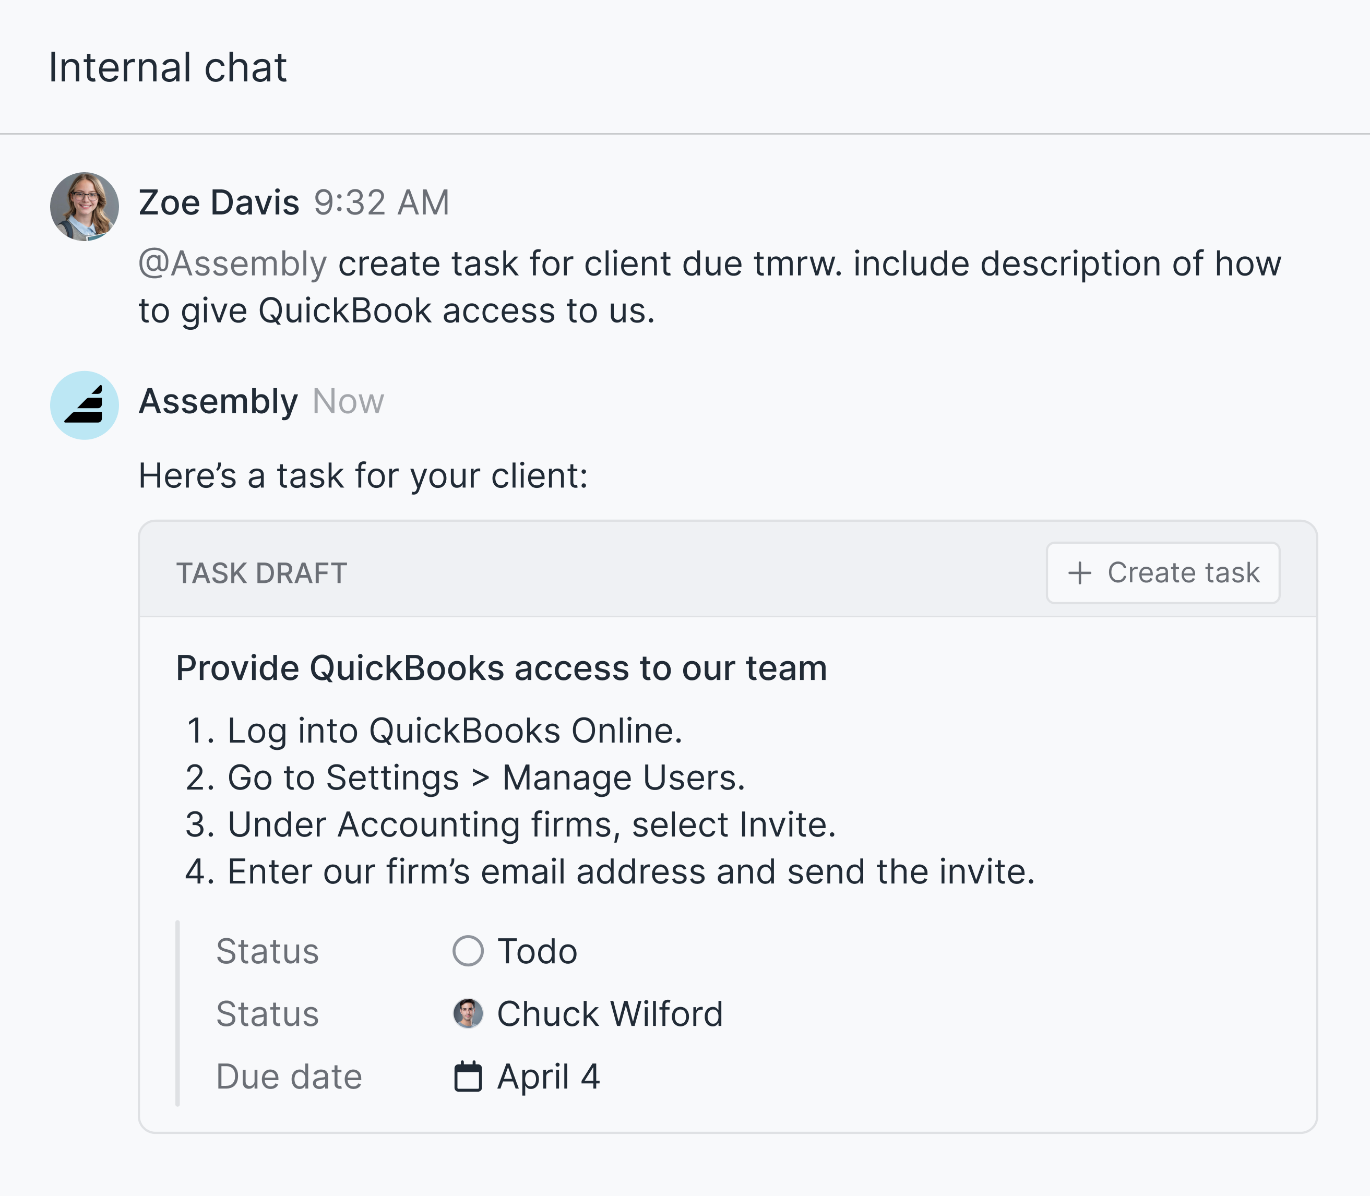Click the 9:32 AM message timestamp

click(381, 202)
